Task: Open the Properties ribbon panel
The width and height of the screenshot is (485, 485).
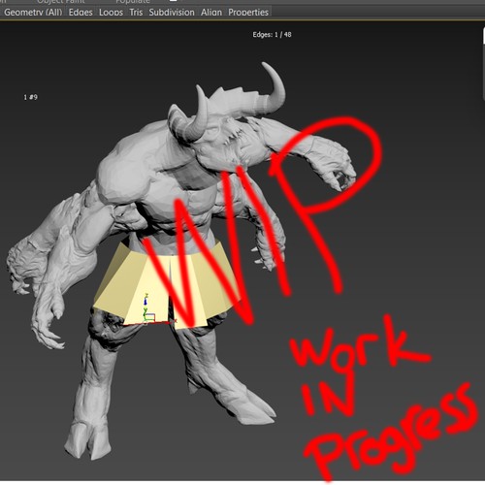Action: coord(248,12)
